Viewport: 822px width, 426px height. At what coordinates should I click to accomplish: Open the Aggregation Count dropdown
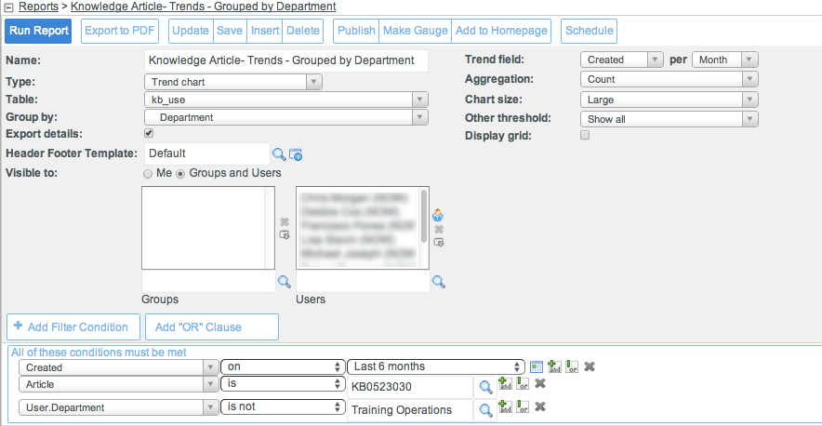pyautogui.click(x=670, y=79)
